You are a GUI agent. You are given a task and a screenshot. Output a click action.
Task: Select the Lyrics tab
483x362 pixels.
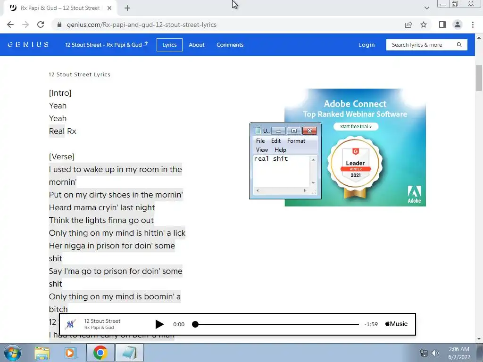169,45
